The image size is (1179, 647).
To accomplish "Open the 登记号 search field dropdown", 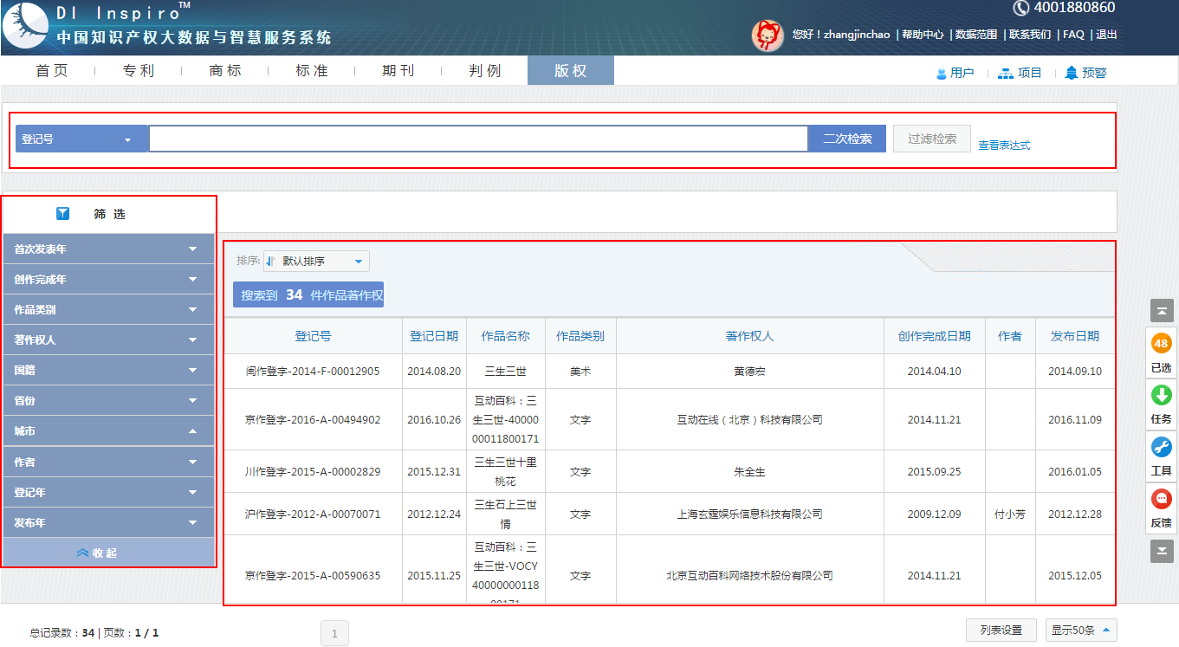I will [x=82, y=139].
